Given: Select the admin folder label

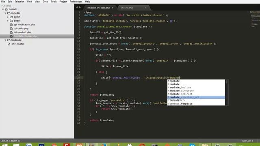Looking at the screenshot, I should click(x=17, y=17).
